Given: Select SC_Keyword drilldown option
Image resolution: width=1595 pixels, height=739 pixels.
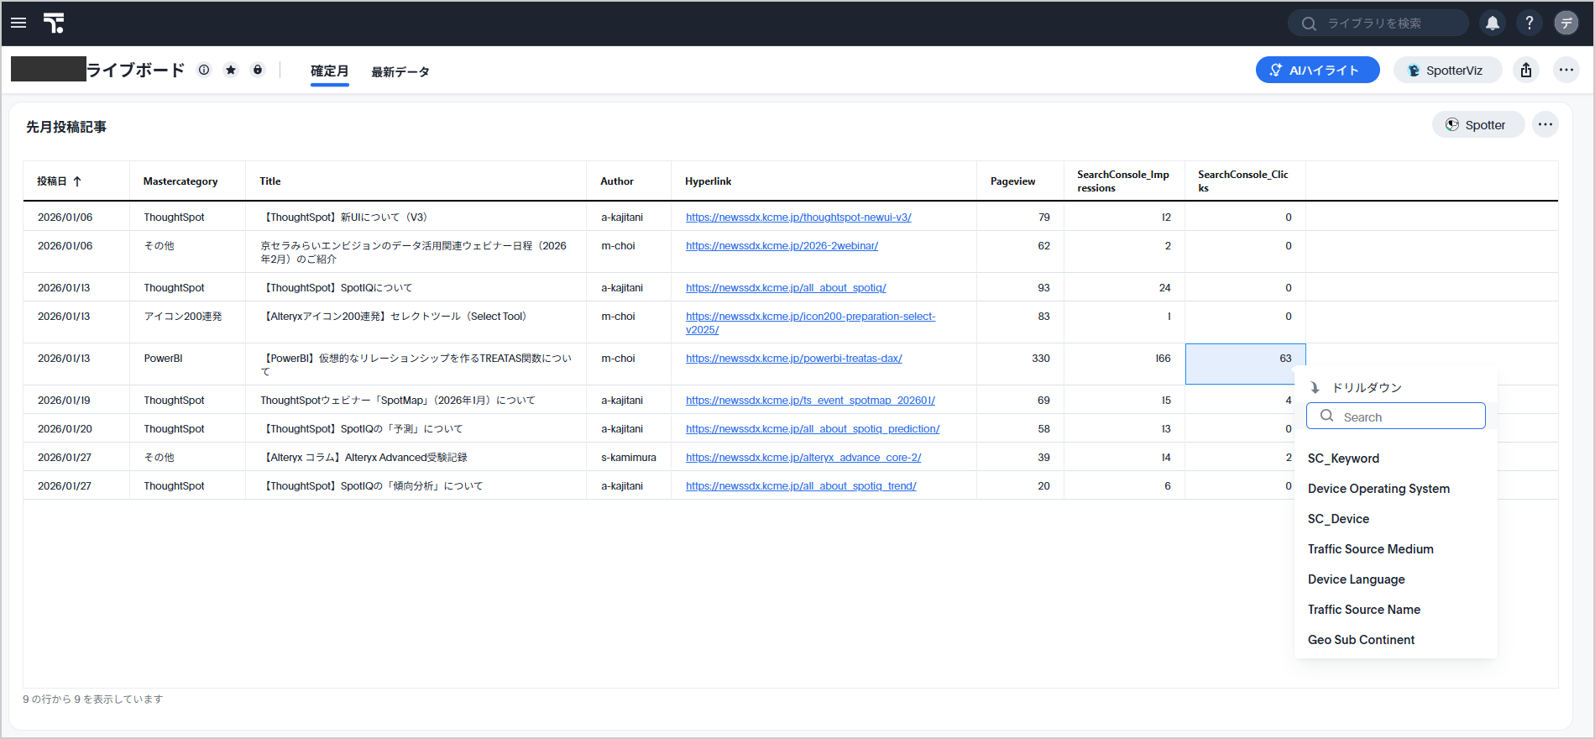Looking at the screenshot, I should tap(1343, 459).
